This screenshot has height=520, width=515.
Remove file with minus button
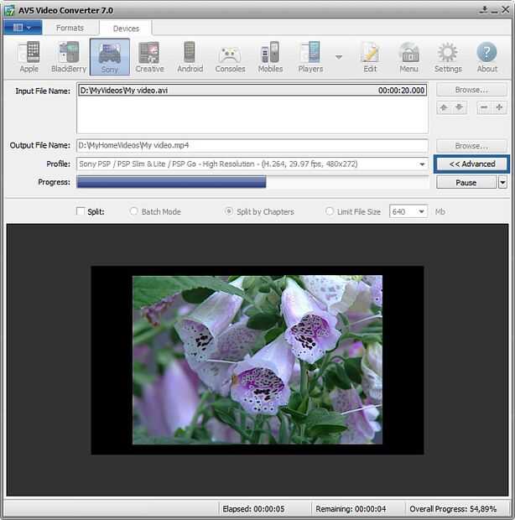click(x=484, y=107)
